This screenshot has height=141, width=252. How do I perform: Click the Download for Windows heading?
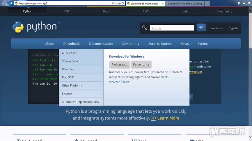(x=127, y=56)
